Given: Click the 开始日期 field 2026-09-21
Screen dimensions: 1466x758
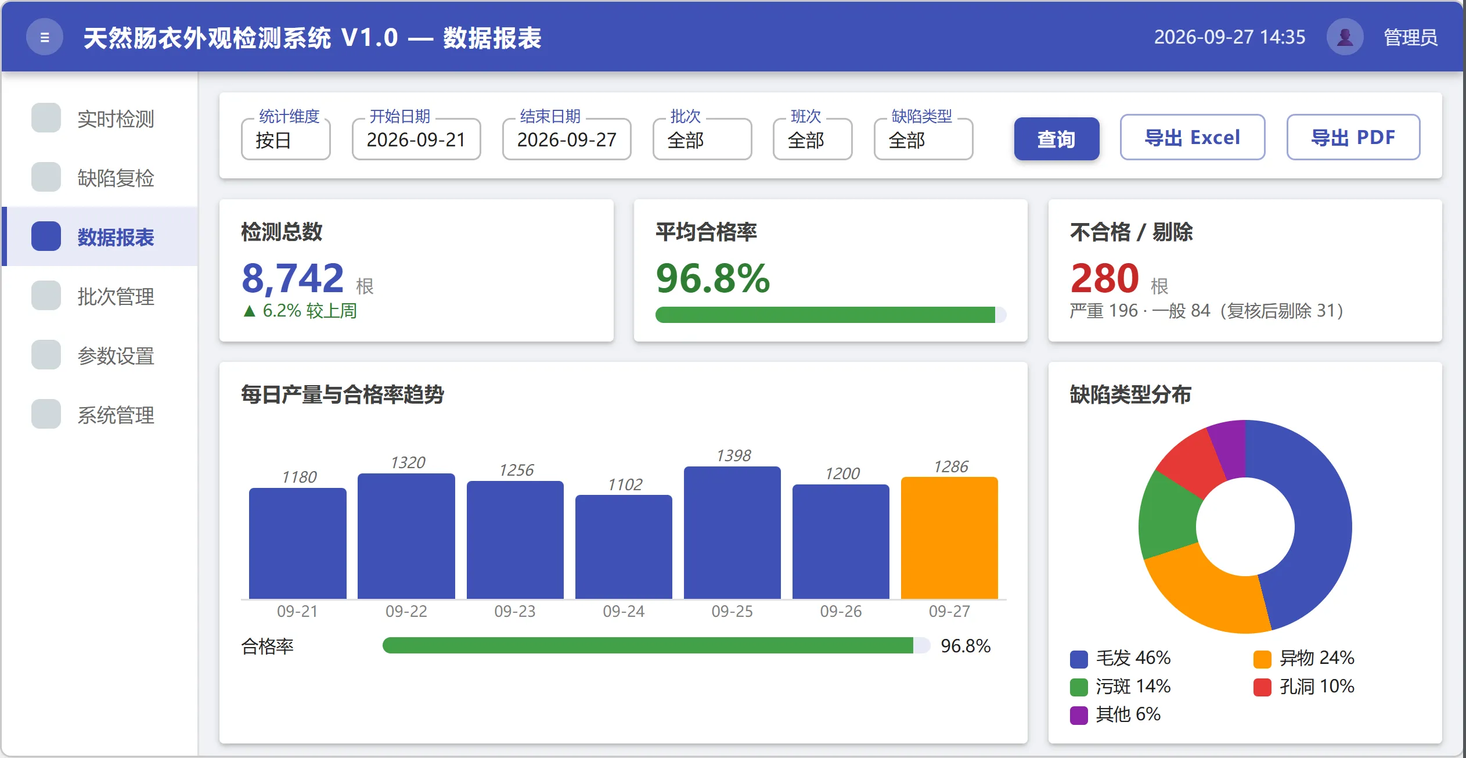Looking at the screenshot, I should tap(416, 139).
